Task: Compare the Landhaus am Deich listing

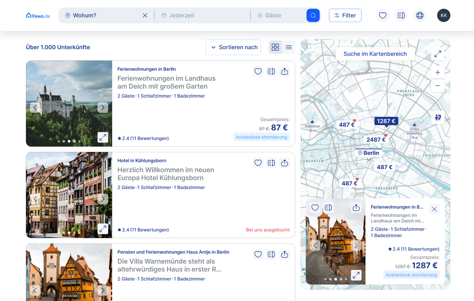Action: pyautogui.click(x=271, y=71)
